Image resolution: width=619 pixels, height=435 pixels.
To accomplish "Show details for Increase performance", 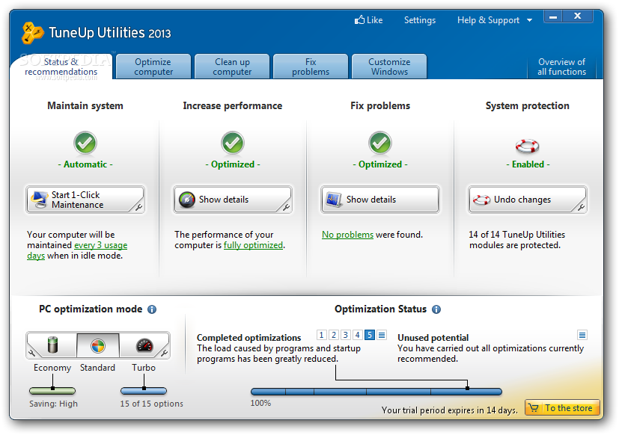I will point(233,200).
